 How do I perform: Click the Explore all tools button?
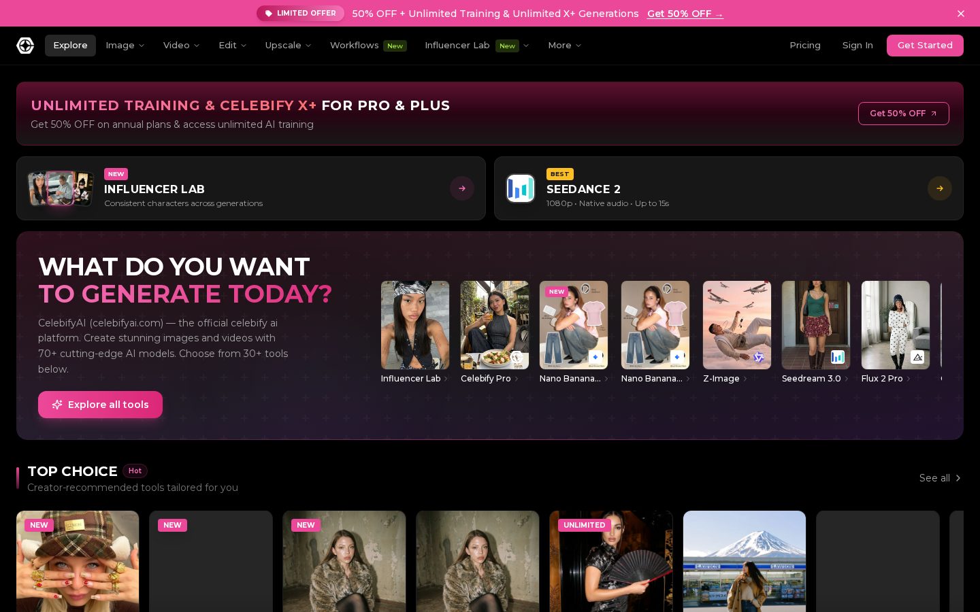pyautogui.click(x=100, y=405)
